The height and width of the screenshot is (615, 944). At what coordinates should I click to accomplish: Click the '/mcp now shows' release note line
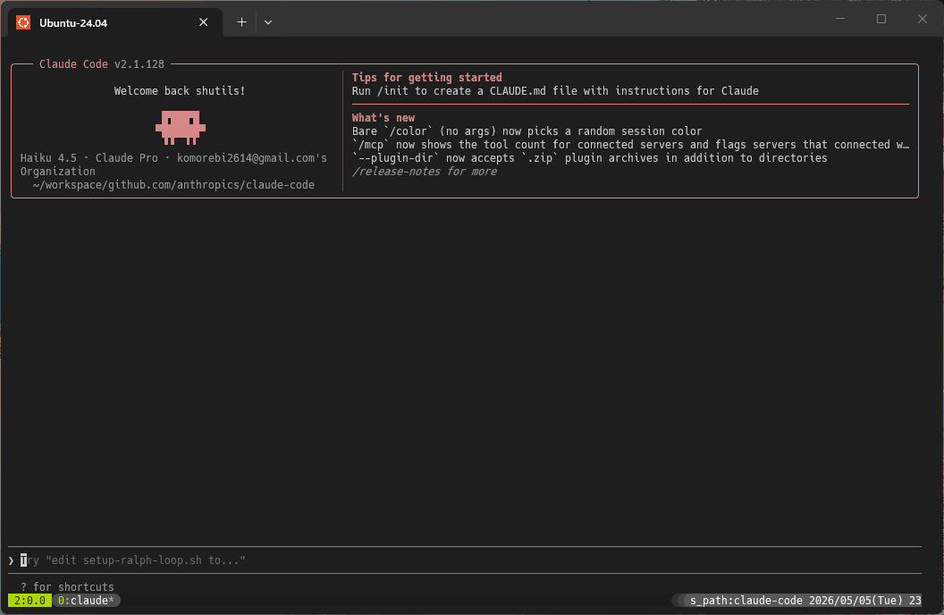(630, 145)
